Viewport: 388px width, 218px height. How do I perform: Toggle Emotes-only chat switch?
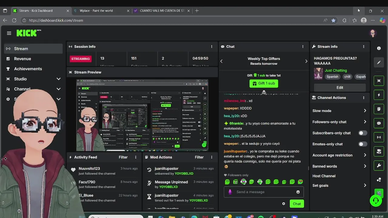point(363,144)
